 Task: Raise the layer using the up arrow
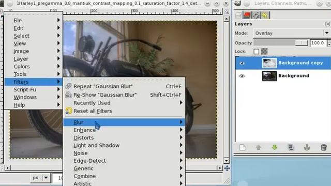pos(259,147)
